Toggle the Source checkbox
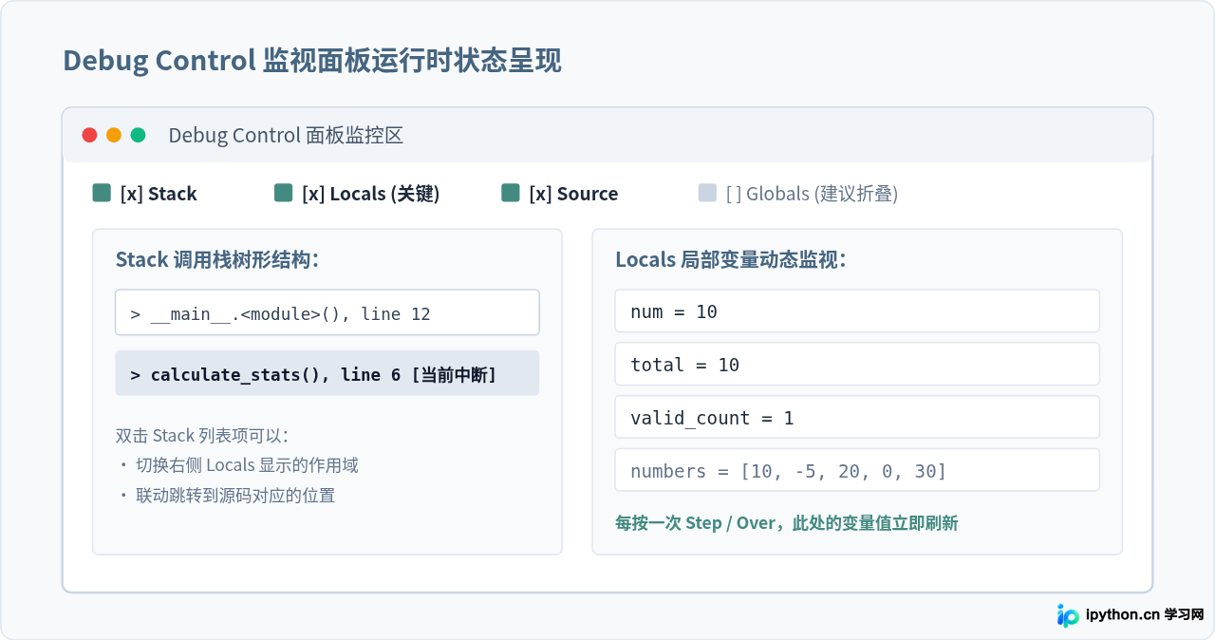Screen dimensions: 1215x640 coord(511,193)
